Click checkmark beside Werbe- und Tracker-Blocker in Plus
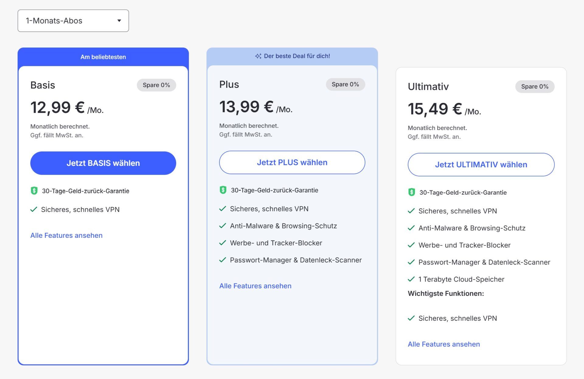The width and height of the screenshot is (584, 379). pos(223,243)
